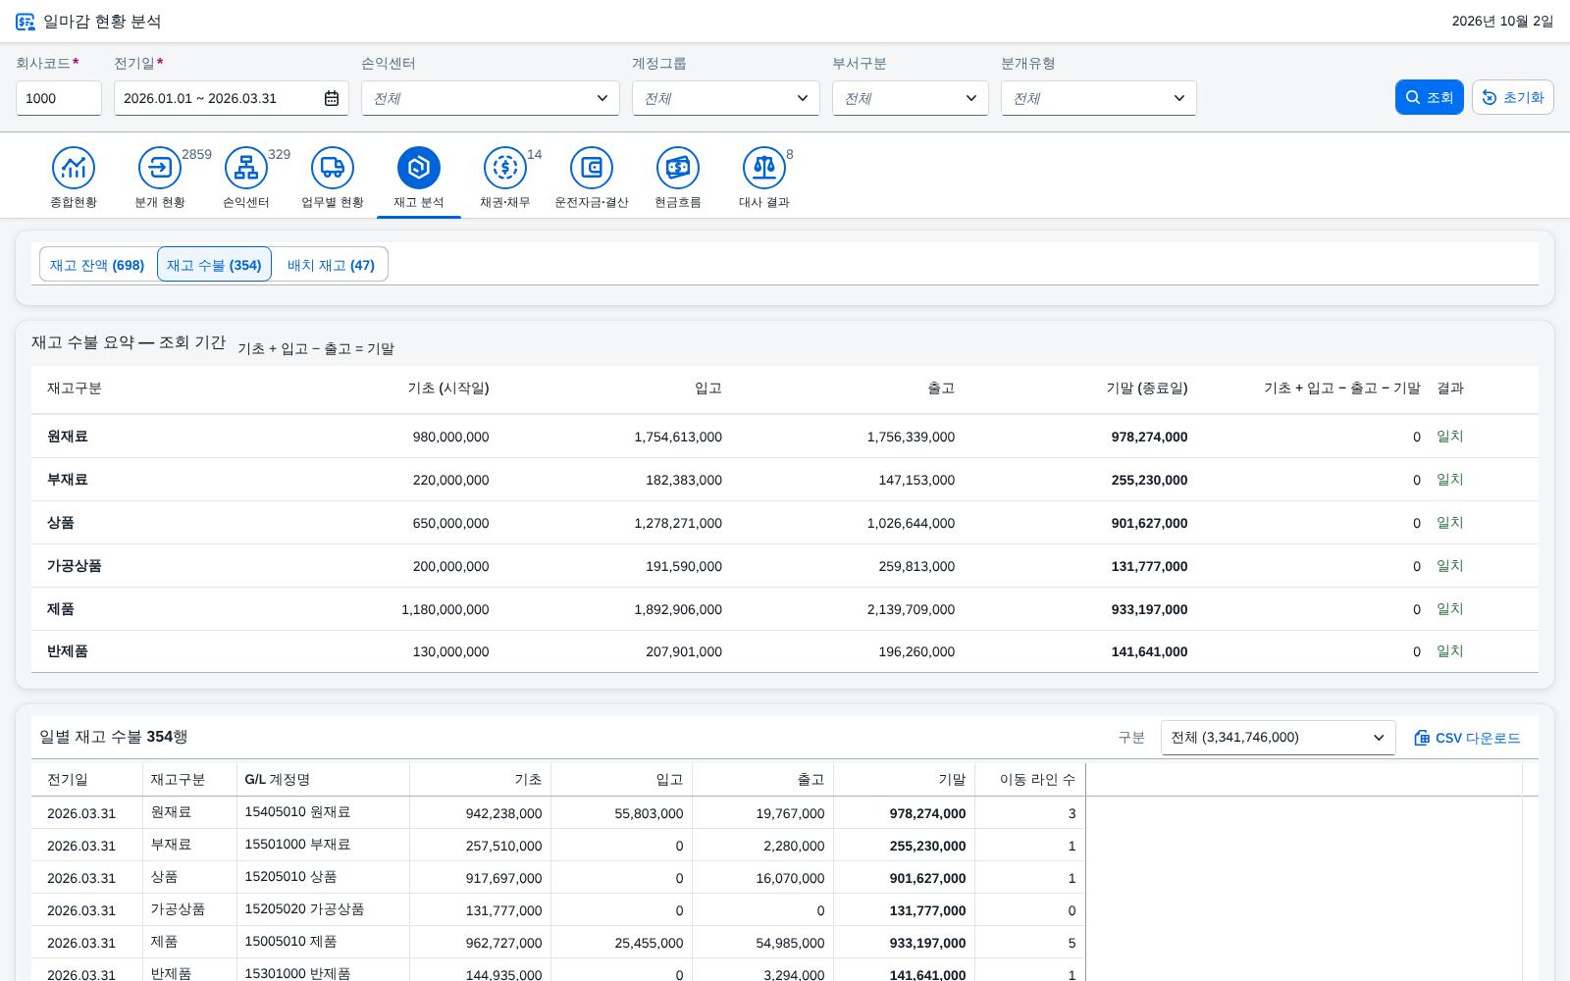This screenshot has height=981, width=1570.
Task: Click the 초기화 reset button
Action: pos(1513,97)
